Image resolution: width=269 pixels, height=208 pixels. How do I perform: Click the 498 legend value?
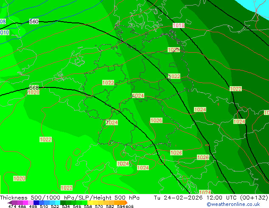pyautogui.click(x=33, y=206)
